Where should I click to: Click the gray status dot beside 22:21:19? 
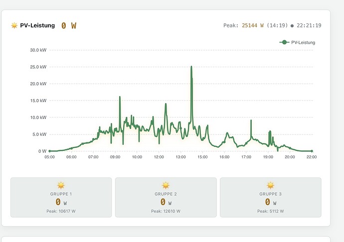click(292, 26)
